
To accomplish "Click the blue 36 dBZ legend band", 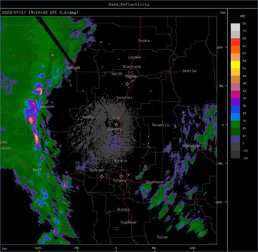I will [x=235, y=109].
